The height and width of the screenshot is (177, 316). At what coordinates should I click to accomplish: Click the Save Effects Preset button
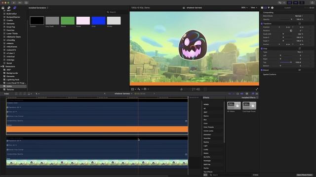click(305, 175)
